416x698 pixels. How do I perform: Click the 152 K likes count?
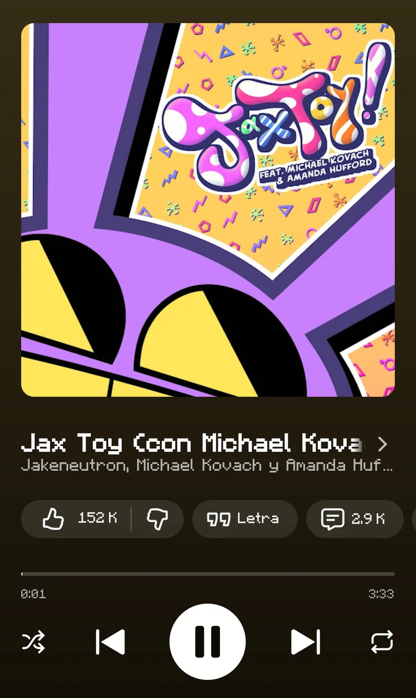pyautogui.click(x=98, y=518)
